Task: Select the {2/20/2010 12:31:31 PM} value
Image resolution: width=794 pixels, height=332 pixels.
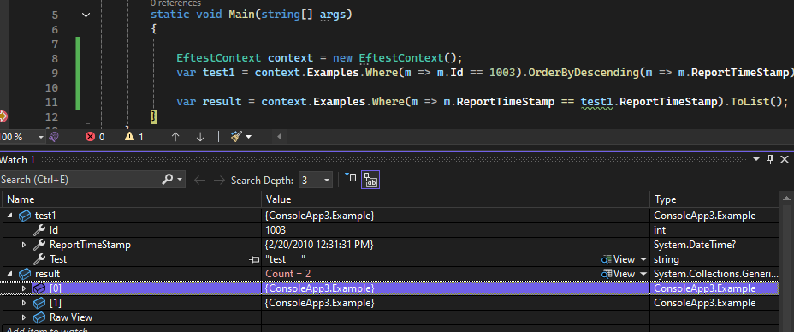Action: pos(319,245)
